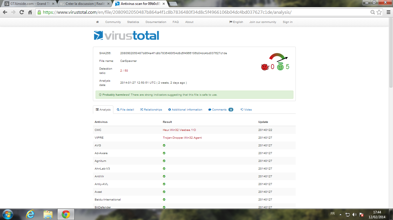Click the FR language indicator in taskbar
This screenshot has width=393, height=220.
(333, 214)
